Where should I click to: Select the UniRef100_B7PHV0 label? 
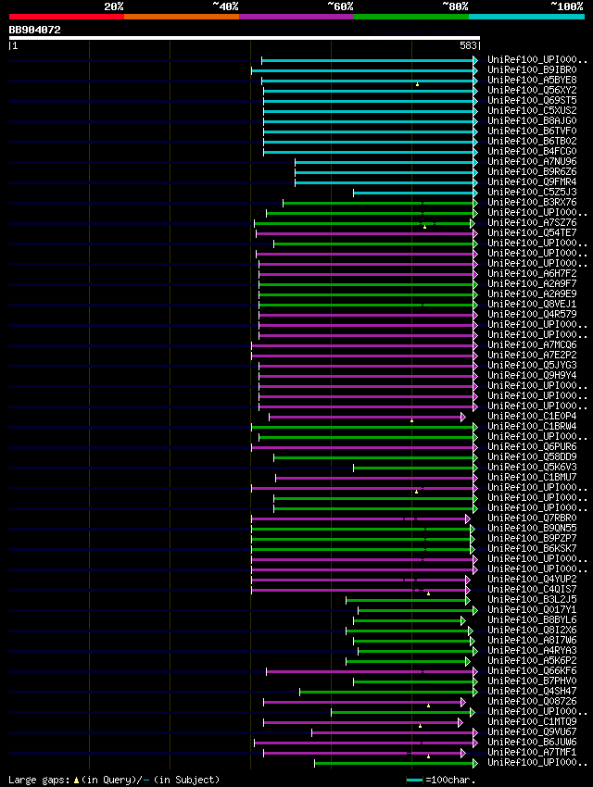(532, 681)
